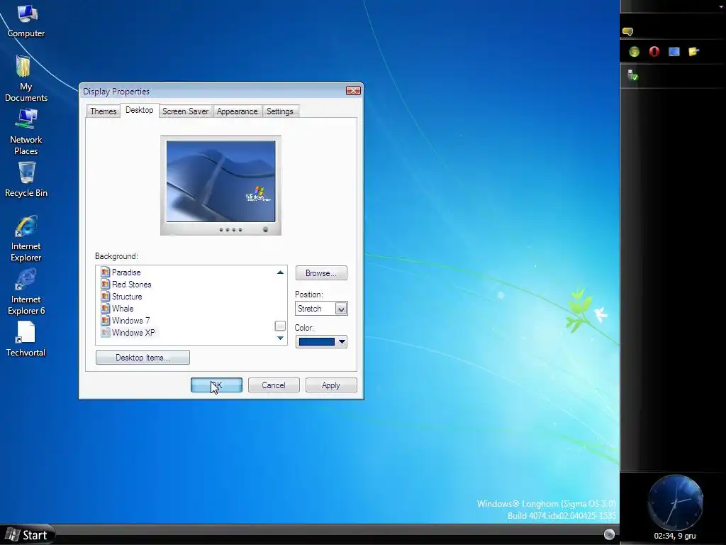
Task: Click the analog clock gadget
Action: pos(676,502)
